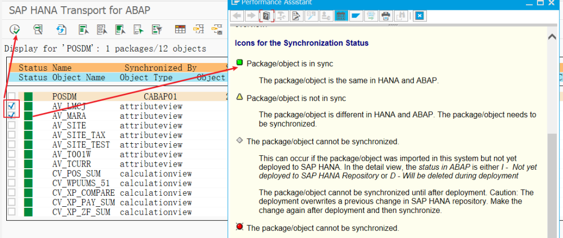The height and width of the screenshot is (238, 563).
Task: Click the Synchronize clock-with-checkmark icon
Action: 15,29
